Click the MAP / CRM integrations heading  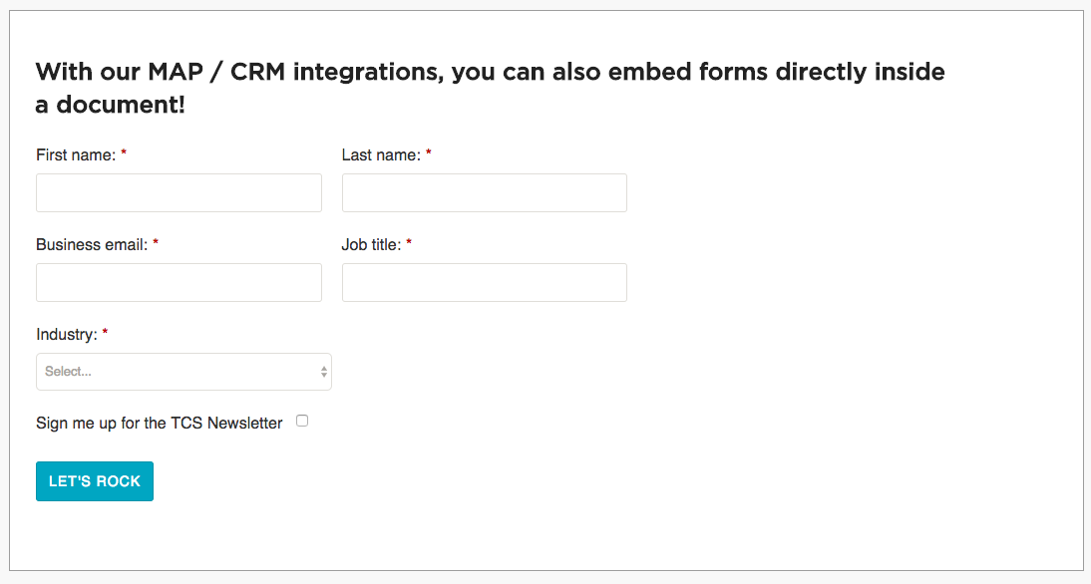point(489,87)
